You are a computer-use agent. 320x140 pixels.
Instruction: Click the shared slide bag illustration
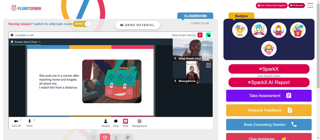click(112, 81)
